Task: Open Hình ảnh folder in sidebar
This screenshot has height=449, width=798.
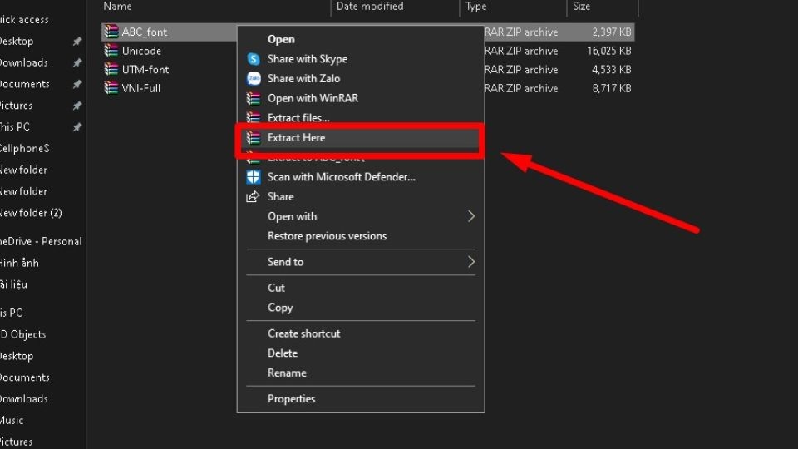Action: click(19, 263)
